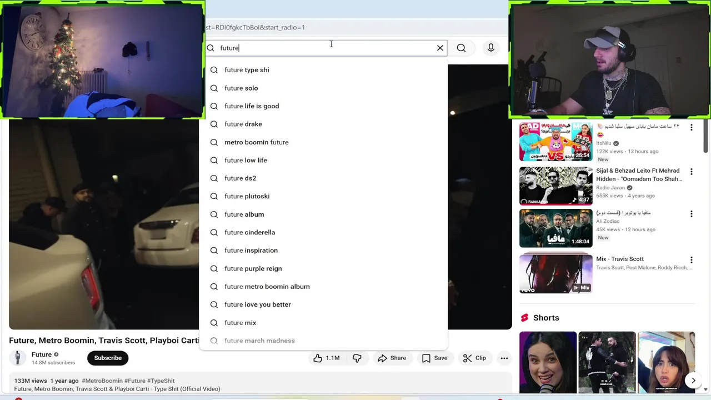
Task: Like the video with thumbs up
Action: click(327, 358)
